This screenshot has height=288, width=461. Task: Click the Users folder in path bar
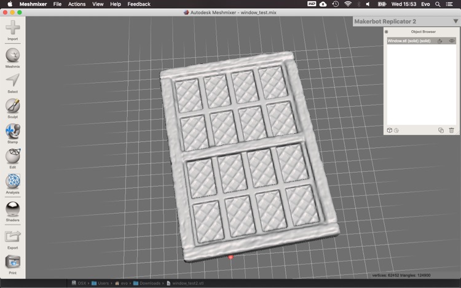[100, 283]
